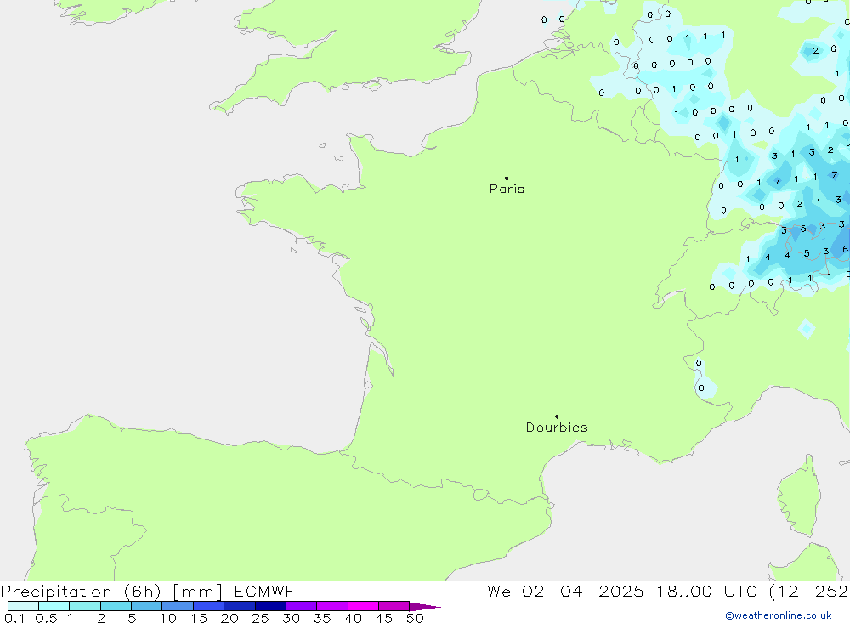Click the ECMWF model name text

[x=264, y=591]
